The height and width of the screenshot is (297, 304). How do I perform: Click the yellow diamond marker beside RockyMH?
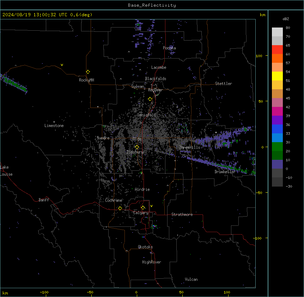(88, 72)
